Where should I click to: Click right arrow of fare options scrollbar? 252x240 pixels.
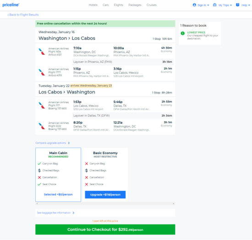(174, 203)
